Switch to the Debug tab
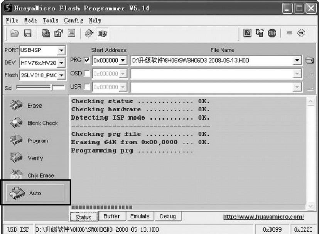Viewport: 319px width, 234px height. 168,216
